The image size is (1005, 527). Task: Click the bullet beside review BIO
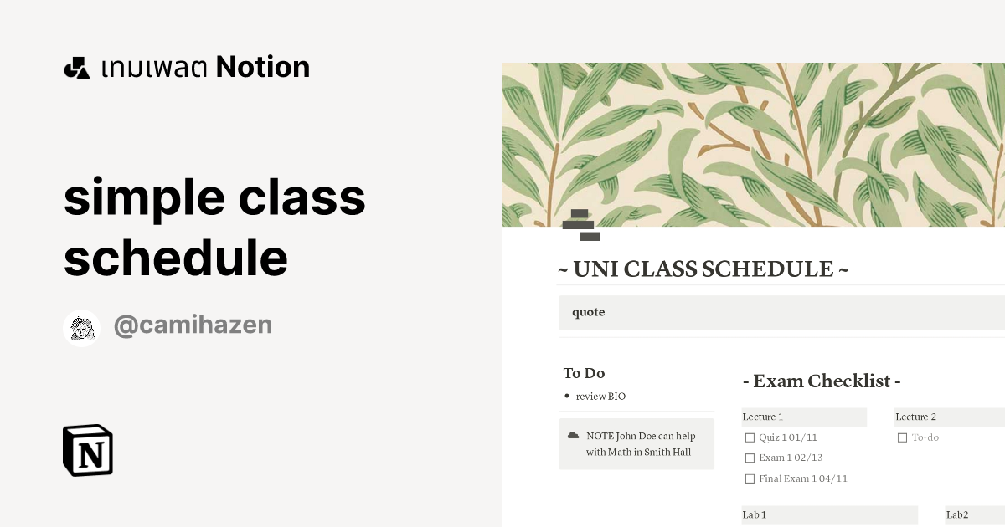pyautogui.click(x=566, y=396)
